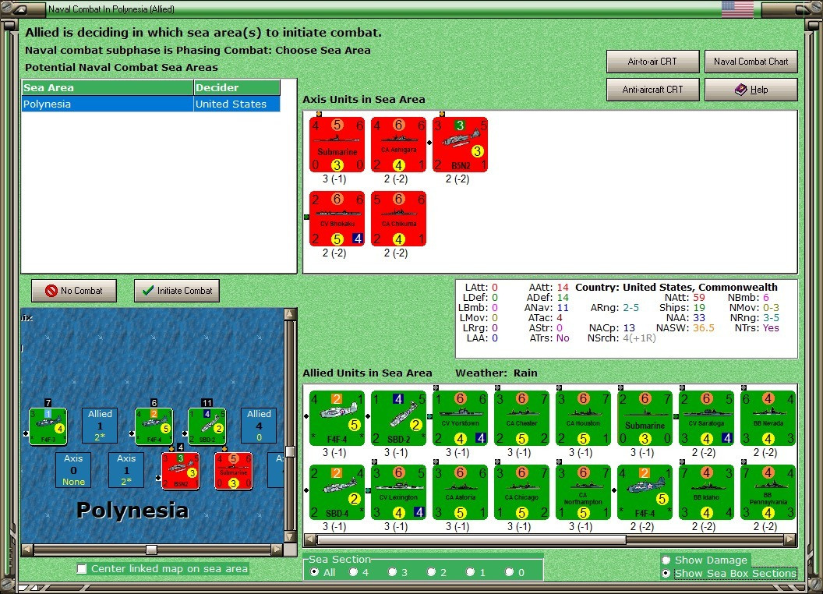Select sea section 3 radio button

tap(392, 572)
